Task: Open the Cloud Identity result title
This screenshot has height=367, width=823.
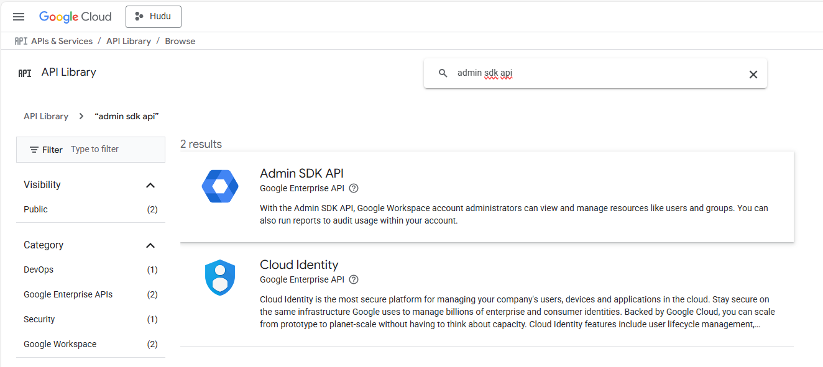Action: (x=299, y=265)
